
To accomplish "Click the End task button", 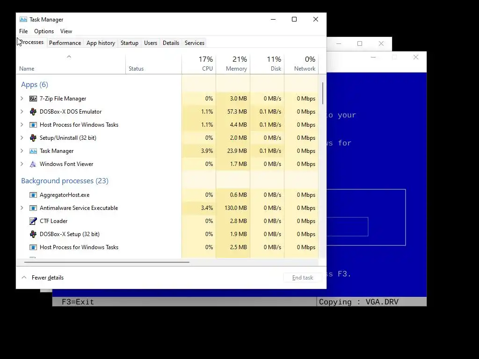I will (303, 278).
